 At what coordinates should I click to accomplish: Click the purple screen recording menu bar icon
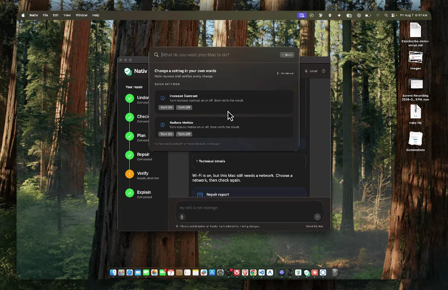point(302,15)
